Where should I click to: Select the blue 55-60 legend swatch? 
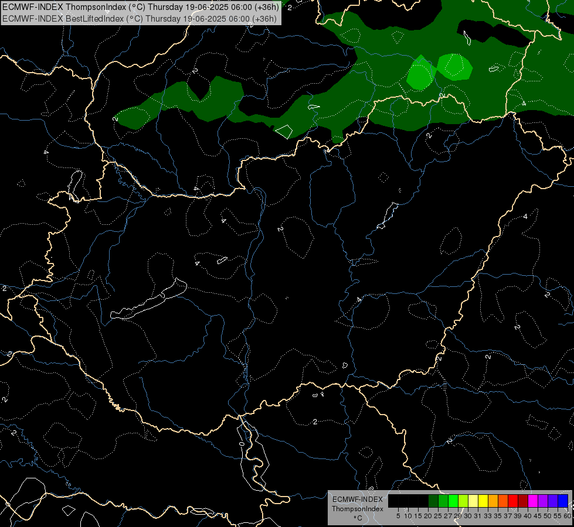click(x=563, y=501)
